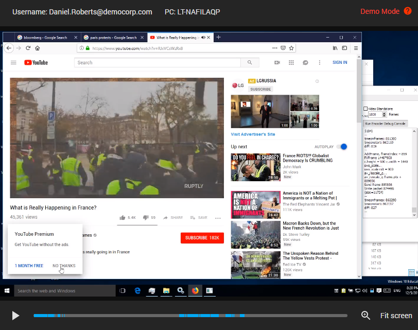Save page to Pocket icon
This screenshot has width=418, height=330.
click(x=283, y=48)
